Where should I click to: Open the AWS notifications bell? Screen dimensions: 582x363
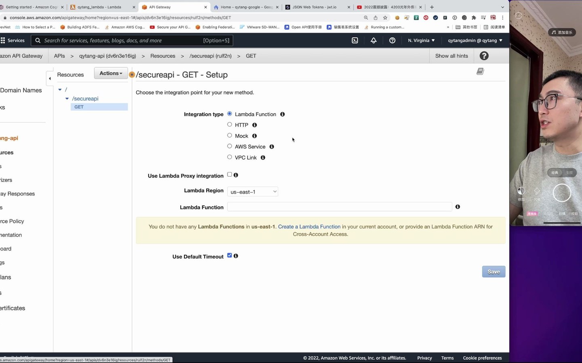tap(373, 40)
